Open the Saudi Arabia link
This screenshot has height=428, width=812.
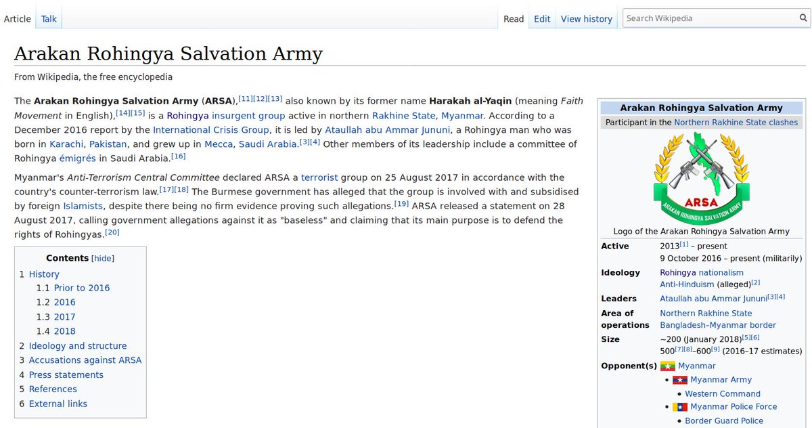(x=267, y=144)
